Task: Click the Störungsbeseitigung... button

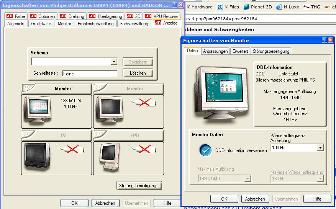Action: 139,185
